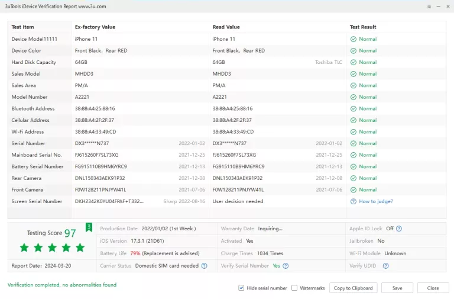The height and width of the screenshot is (299, 454).
Task: Click the Battery Life 79% value
Action: (x=135, y=253)
